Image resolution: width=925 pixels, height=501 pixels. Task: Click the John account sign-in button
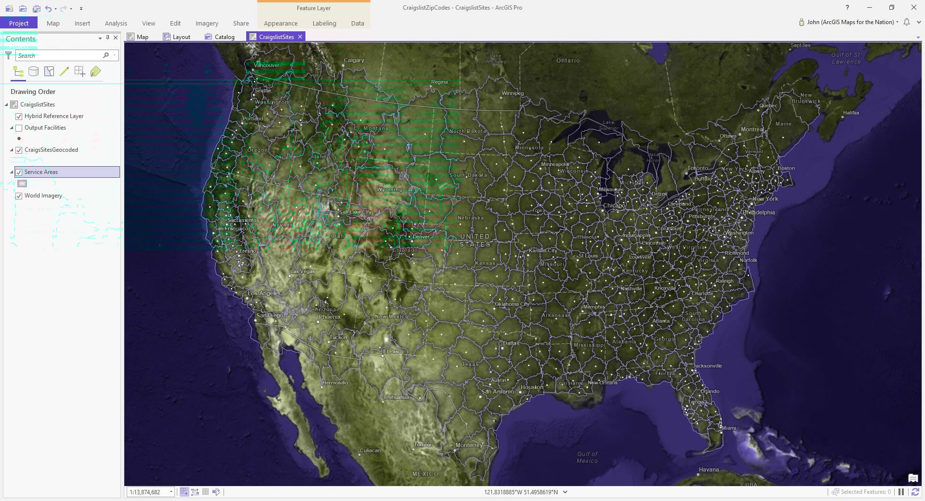848,22
